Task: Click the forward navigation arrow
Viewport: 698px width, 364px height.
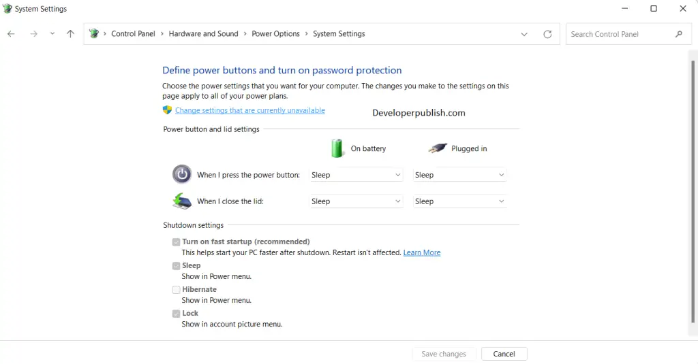Action: tap(34, 34)
